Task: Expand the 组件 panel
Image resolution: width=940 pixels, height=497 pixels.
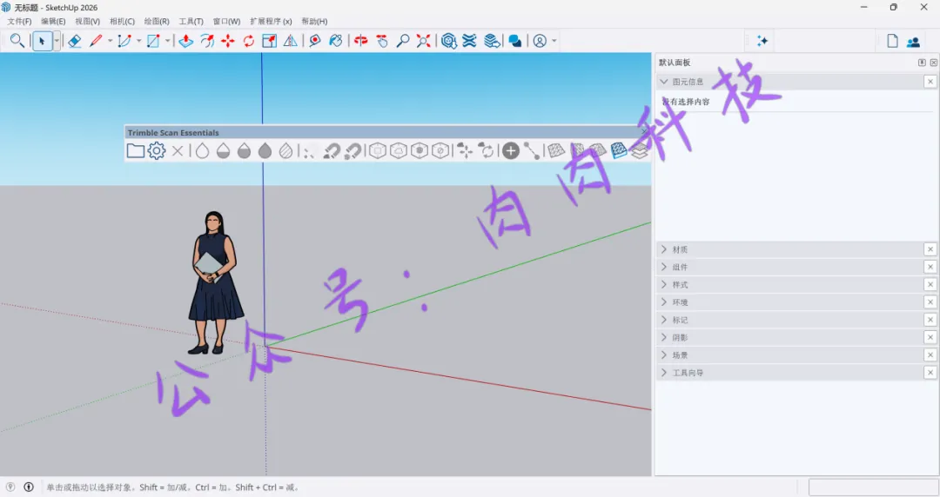Action: pyautogui.click(x=663, y=267)
